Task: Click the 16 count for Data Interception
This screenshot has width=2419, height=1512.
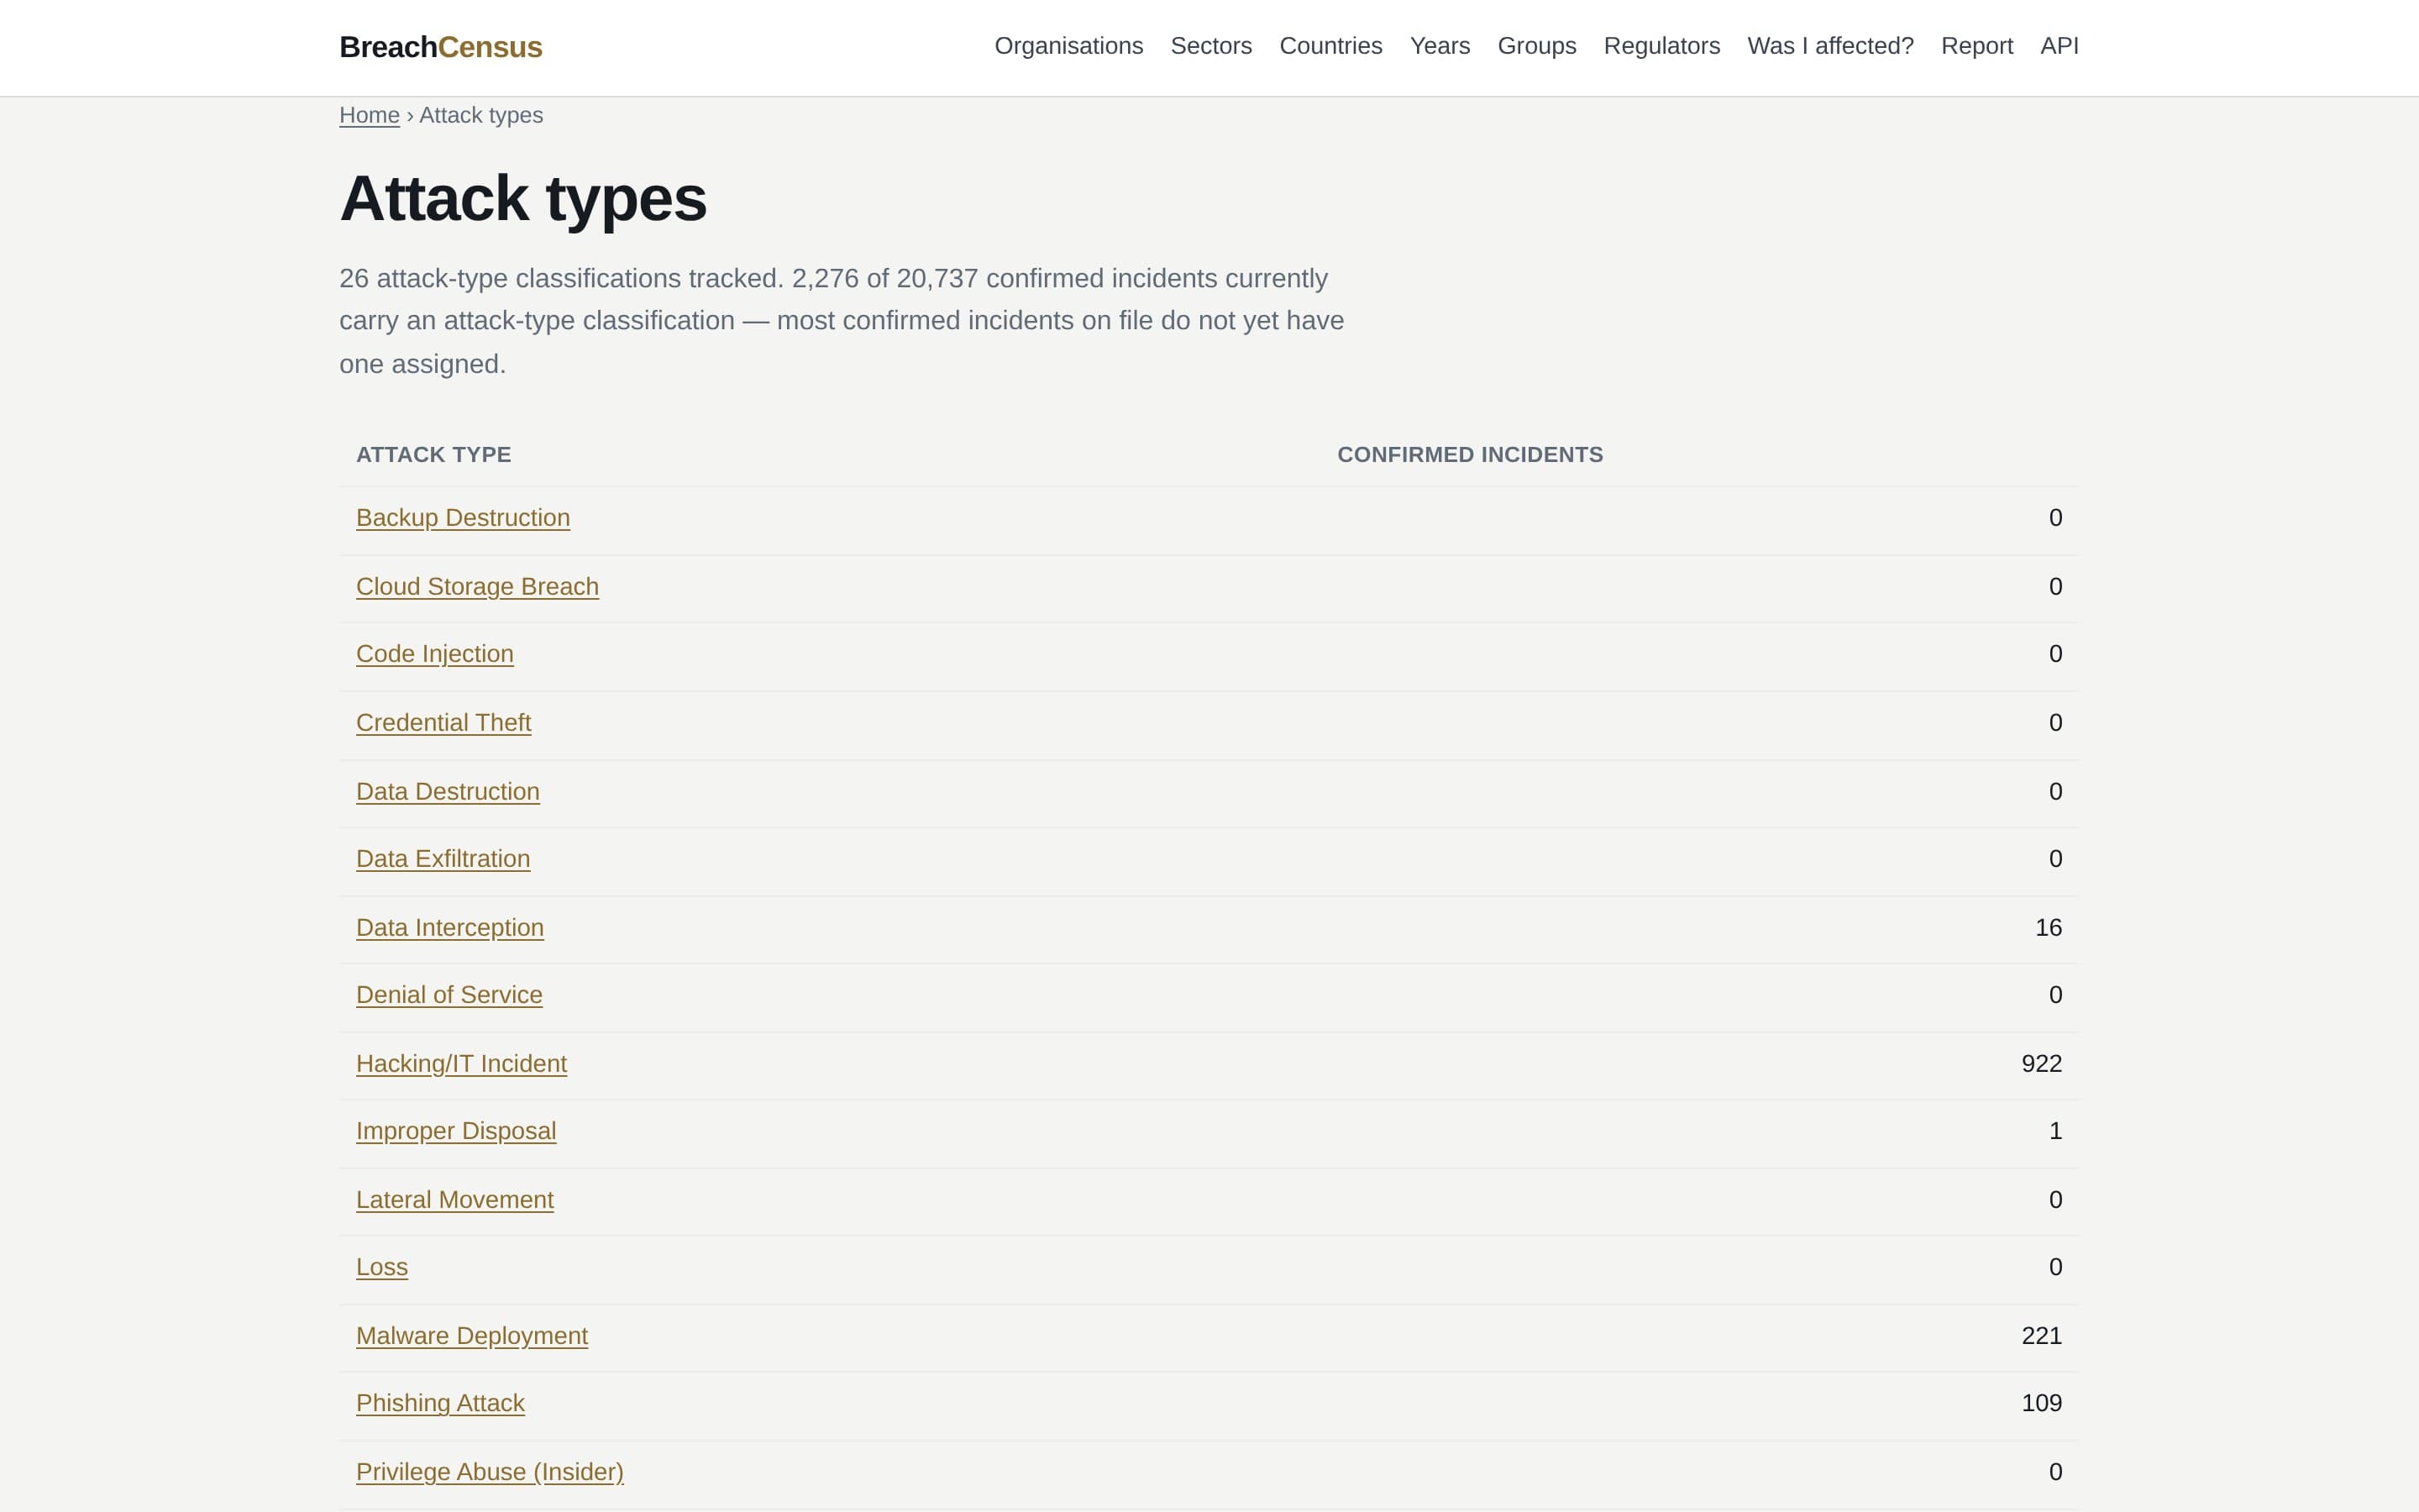Action: pyautogui.click(x=2048, y=928)
